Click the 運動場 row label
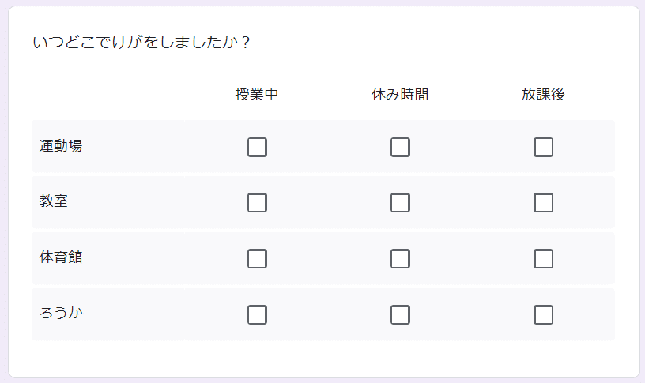The image size is (645, 383). (x=61, y=146)
